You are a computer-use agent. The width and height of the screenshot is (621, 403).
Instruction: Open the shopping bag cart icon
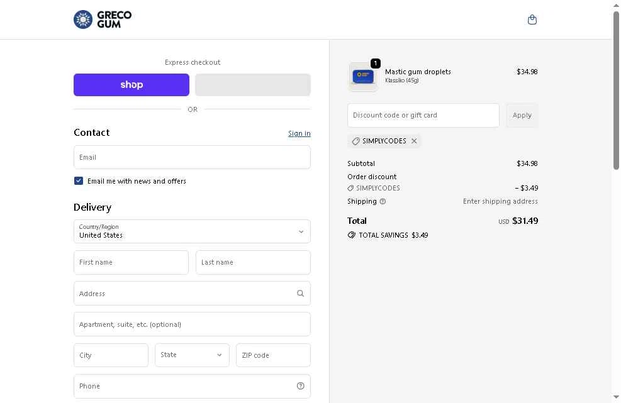click(532, 19)
